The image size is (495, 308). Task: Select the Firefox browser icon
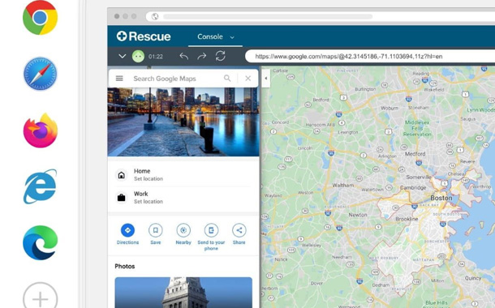(41, 130)
